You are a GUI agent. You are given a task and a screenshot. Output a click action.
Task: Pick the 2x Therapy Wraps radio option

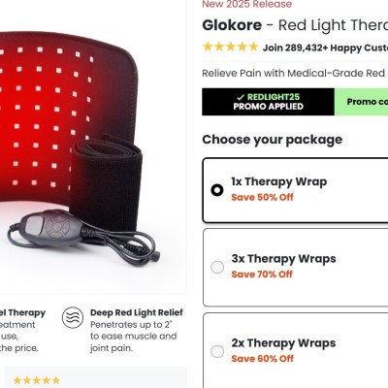click(x=217, y=351)
